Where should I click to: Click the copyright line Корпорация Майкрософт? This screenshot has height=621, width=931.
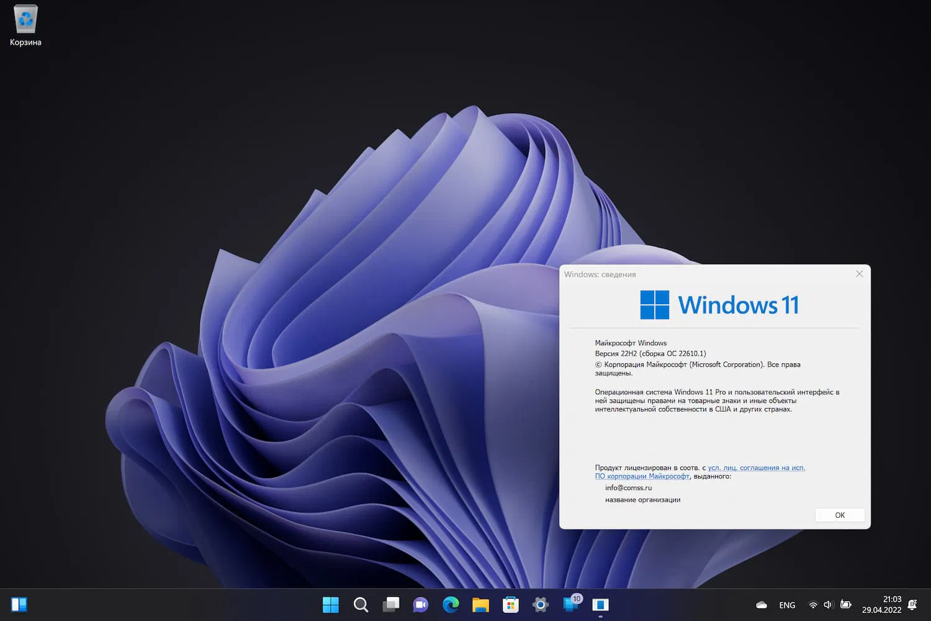click(x=698, y=369)
